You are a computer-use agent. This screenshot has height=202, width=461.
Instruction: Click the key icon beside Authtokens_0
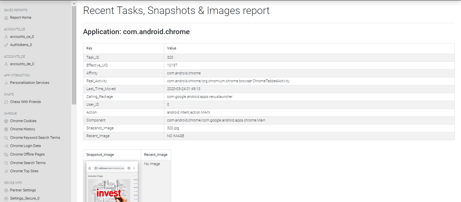(x=6, y=45)
